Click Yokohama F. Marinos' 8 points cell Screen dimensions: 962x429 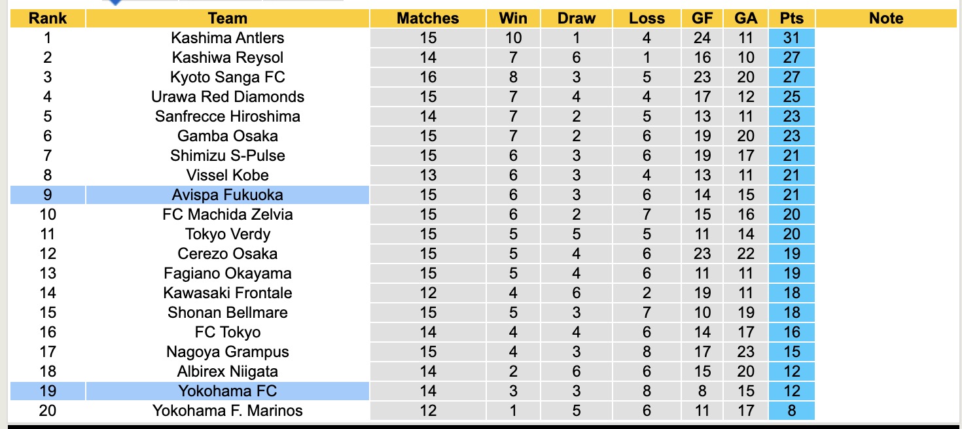pos(792,411)
